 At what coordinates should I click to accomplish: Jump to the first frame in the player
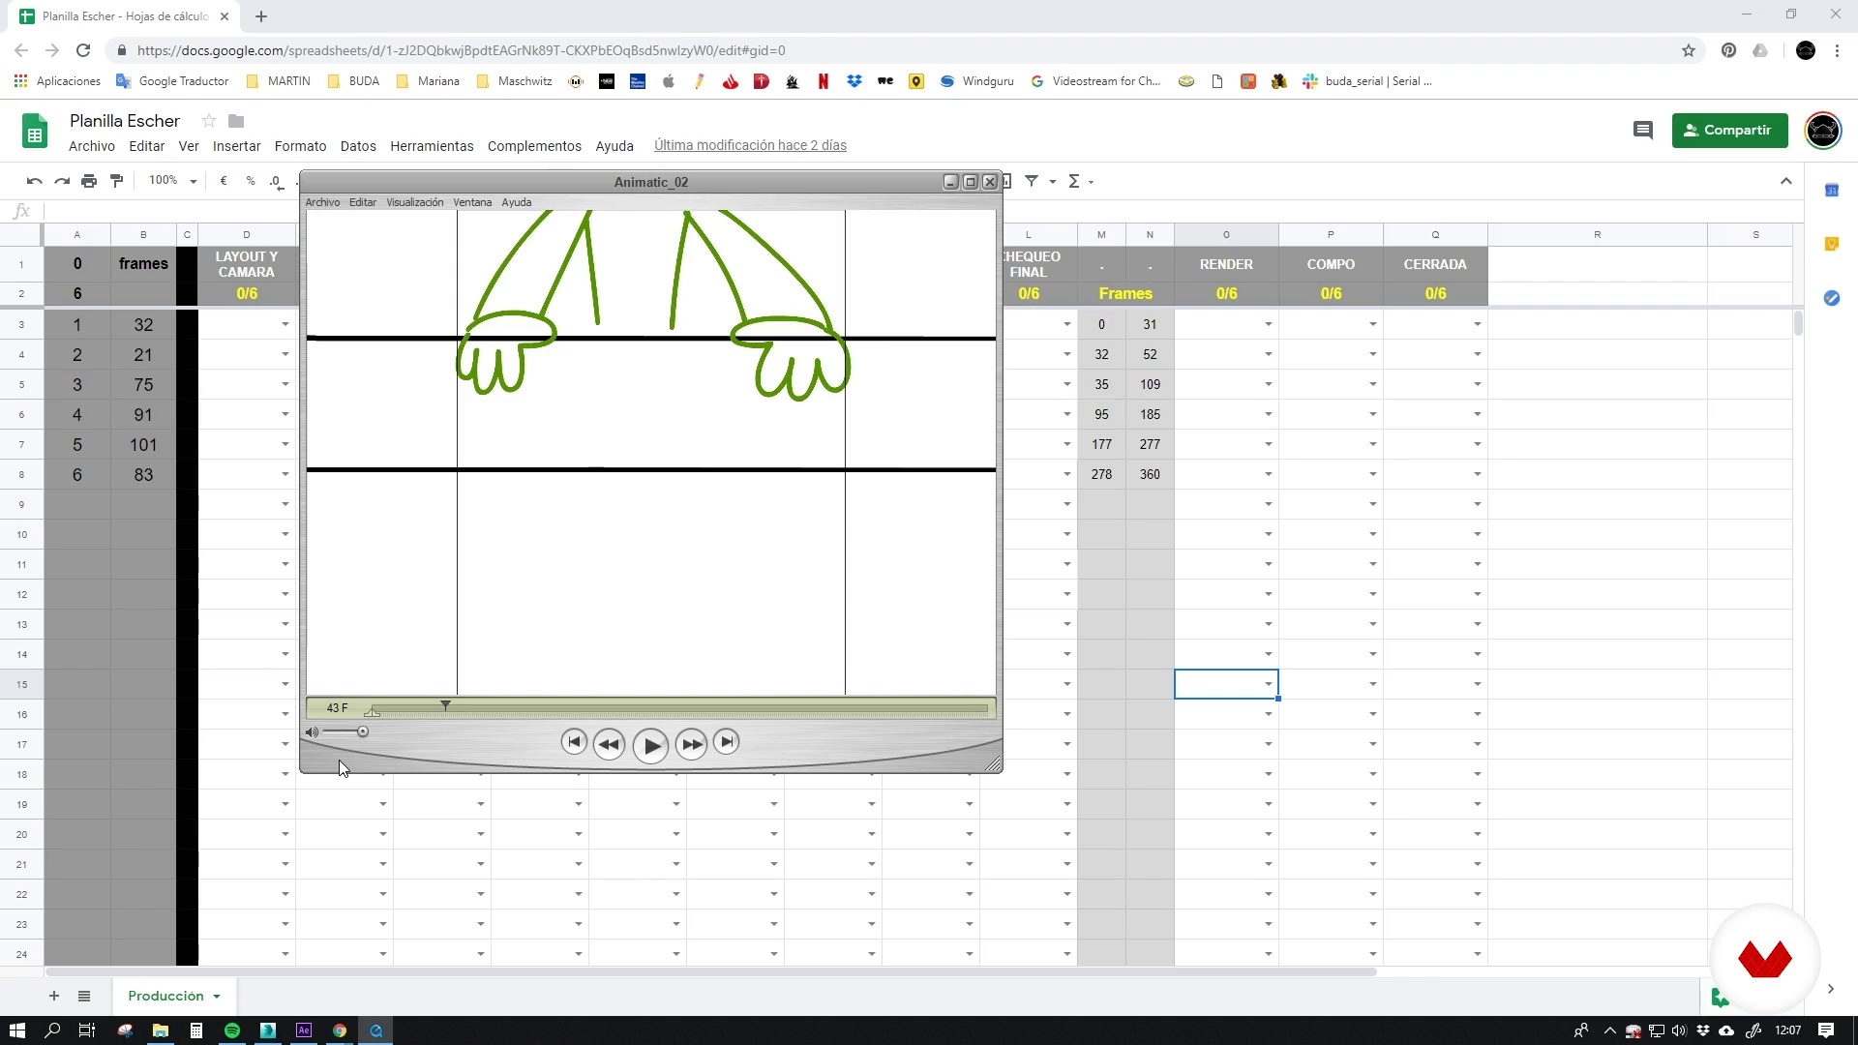[x=574, y=742]
